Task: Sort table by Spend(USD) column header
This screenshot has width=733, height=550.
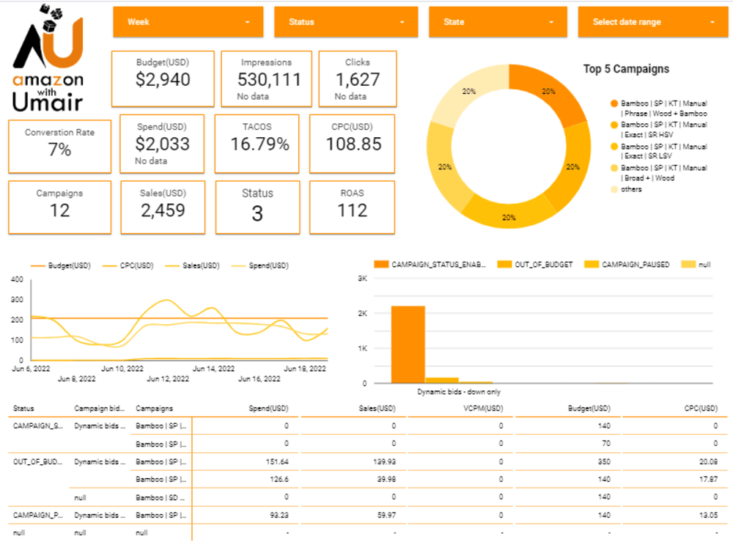Action: point(268,408)
